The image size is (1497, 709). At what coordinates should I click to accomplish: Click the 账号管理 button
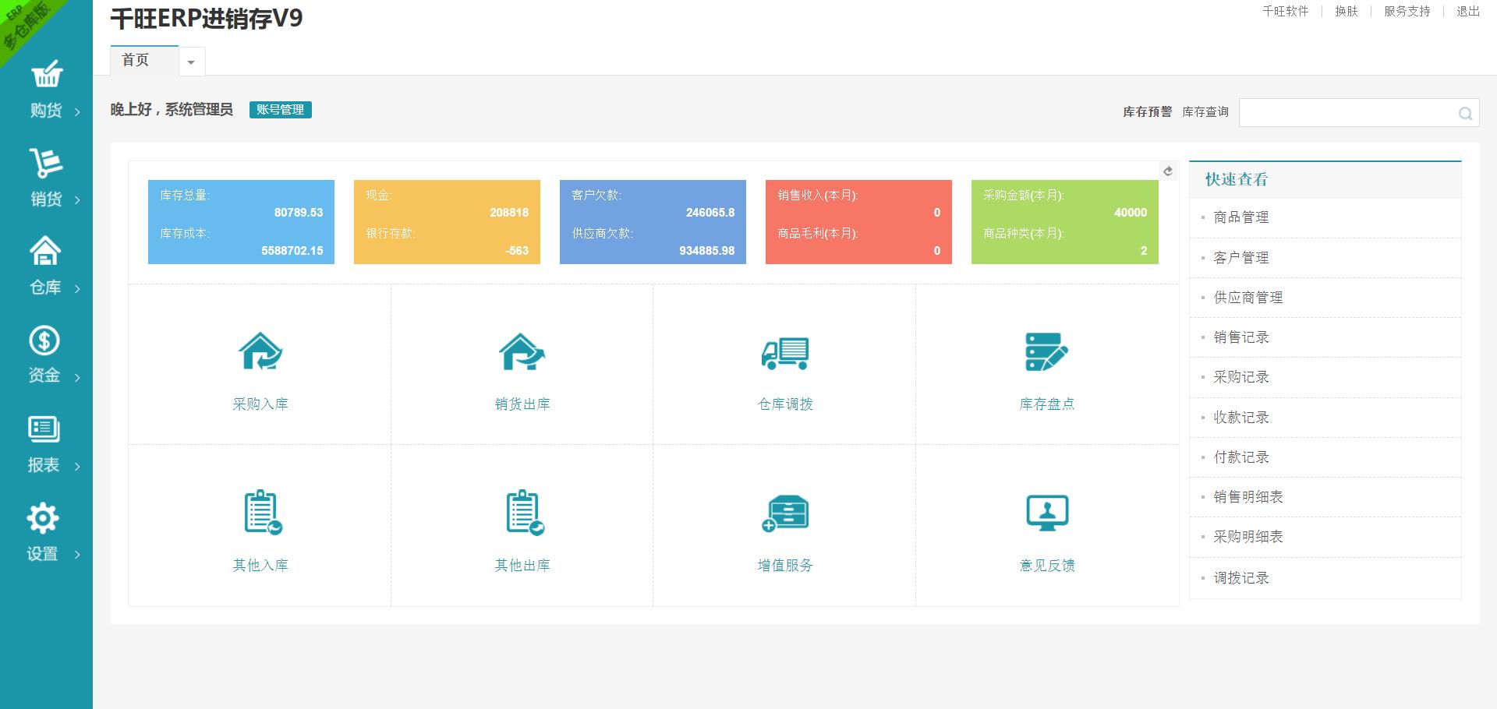(x=280, y=110)
